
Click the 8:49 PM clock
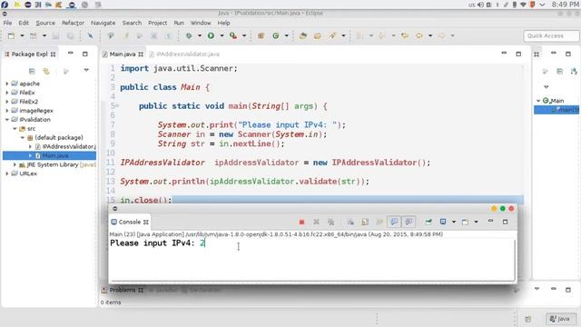coord(565,5)
